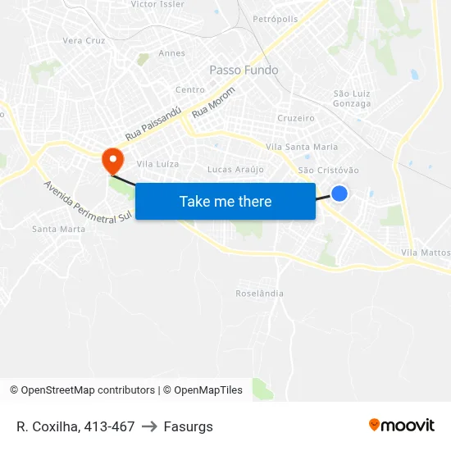Click the São Cristóvão neighborhood label
The width and height of the screenshot is (451, 451).
click(x=329, y=171)
